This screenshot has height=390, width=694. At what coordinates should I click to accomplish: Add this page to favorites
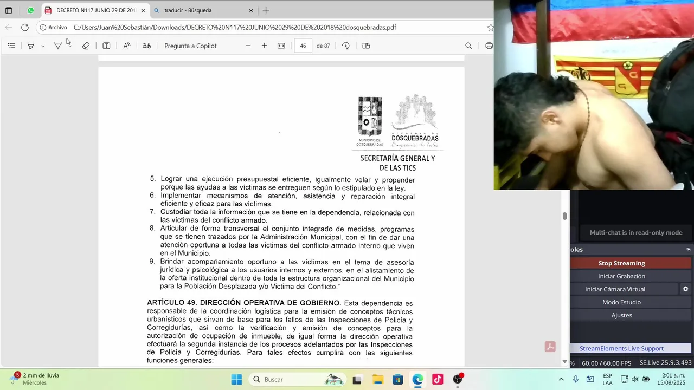(x=490, y=27)
